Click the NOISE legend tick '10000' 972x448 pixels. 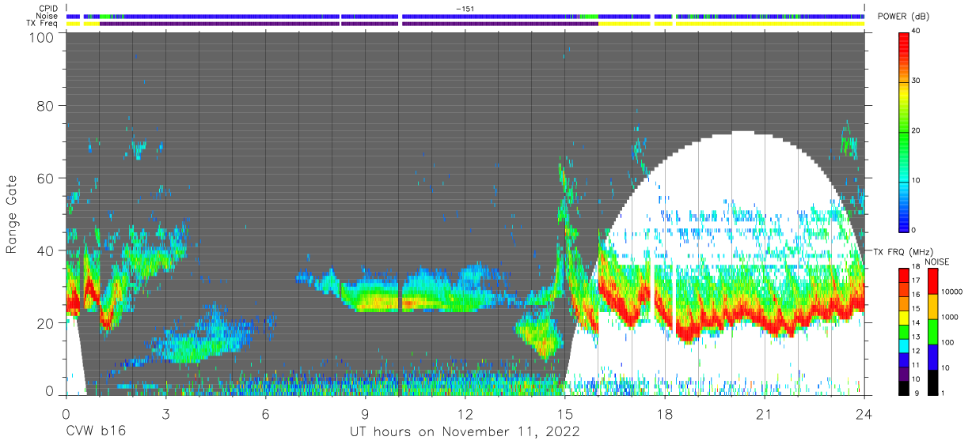[x=952, y=292]
